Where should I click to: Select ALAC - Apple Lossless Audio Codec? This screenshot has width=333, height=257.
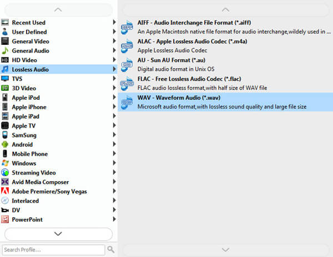(225, 46)
